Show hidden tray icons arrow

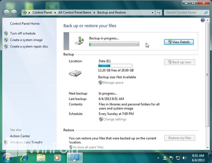pos(158,158)
